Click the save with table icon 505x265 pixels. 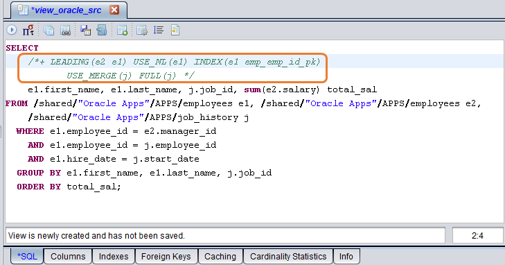(x=85, y=30)
